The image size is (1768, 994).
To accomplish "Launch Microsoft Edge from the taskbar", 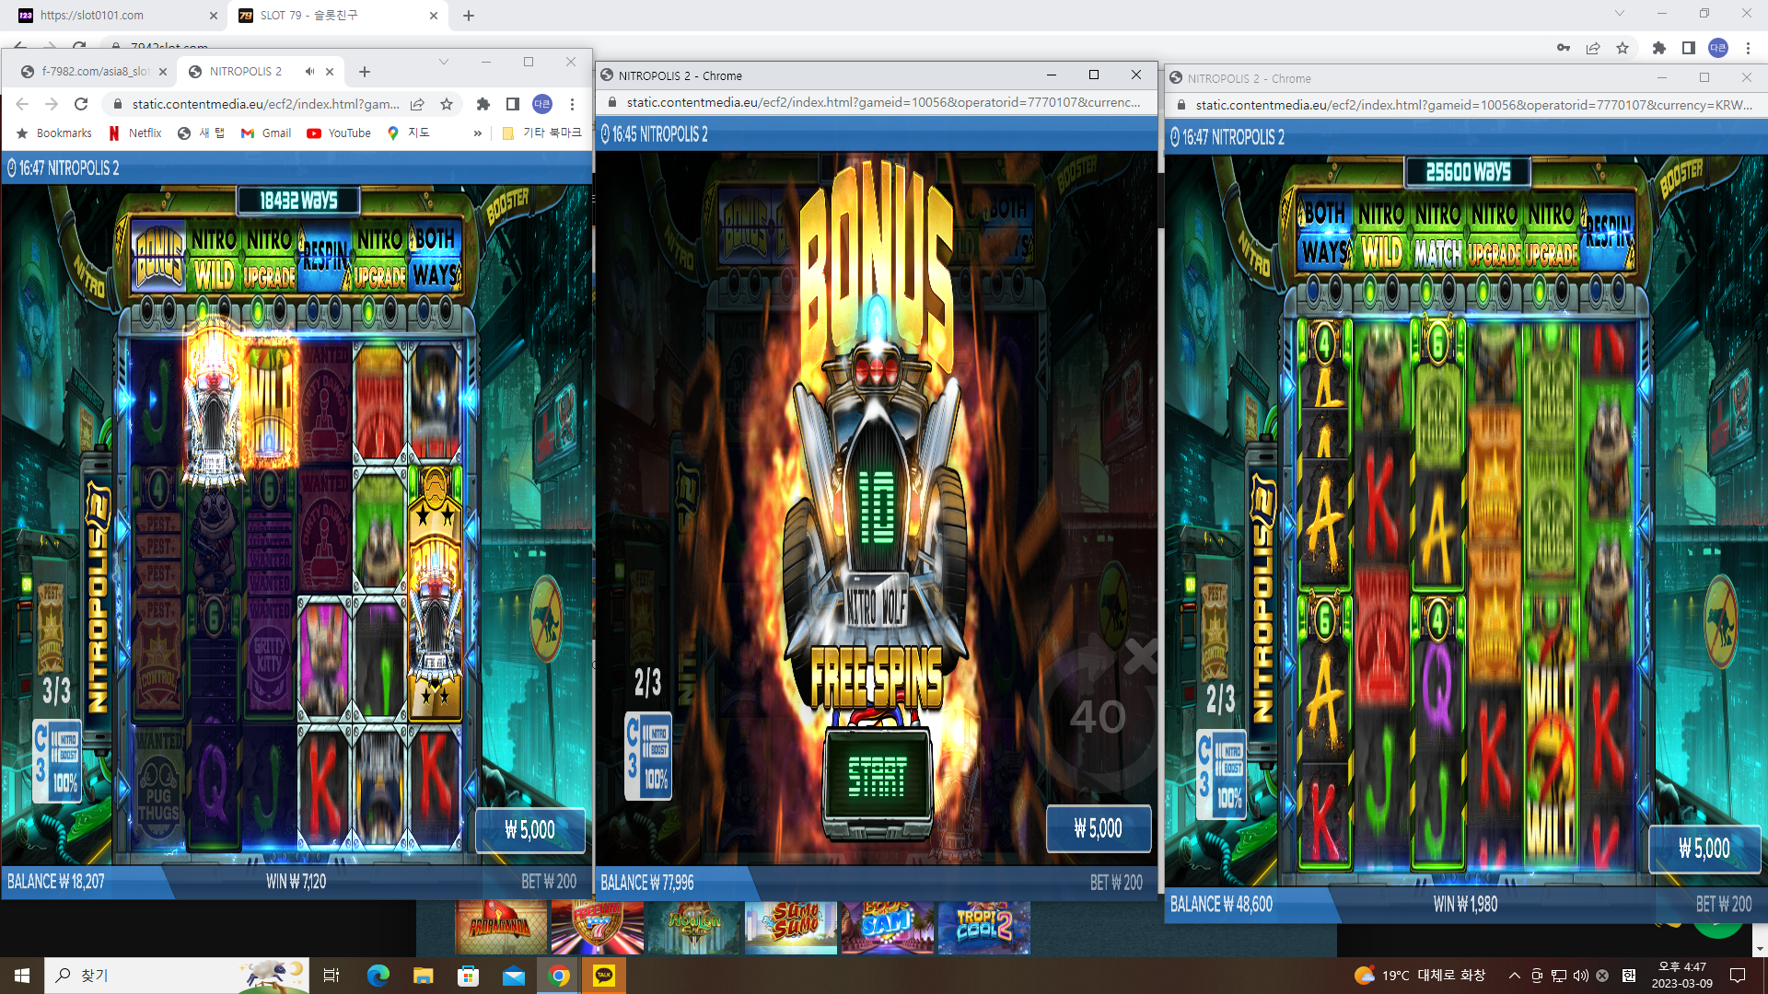I will 378,976.
